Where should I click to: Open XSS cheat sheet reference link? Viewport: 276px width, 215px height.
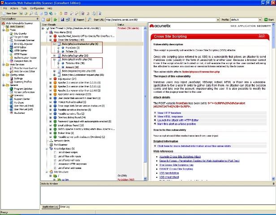pos(169,177)
